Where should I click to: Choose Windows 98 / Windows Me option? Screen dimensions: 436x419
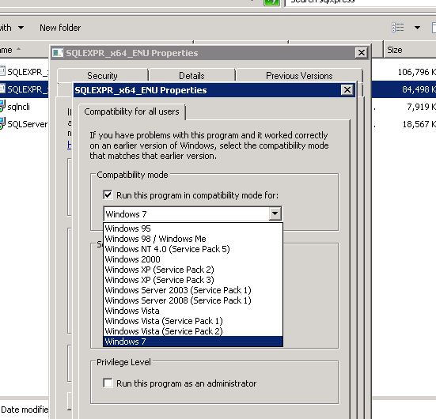pyautogui.click(x=193, y=239)
